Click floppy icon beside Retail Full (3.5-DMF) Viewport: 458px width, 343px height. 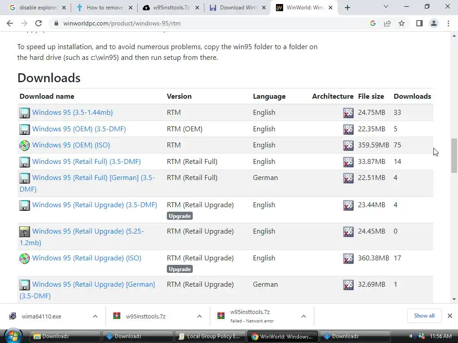point(25,162)
